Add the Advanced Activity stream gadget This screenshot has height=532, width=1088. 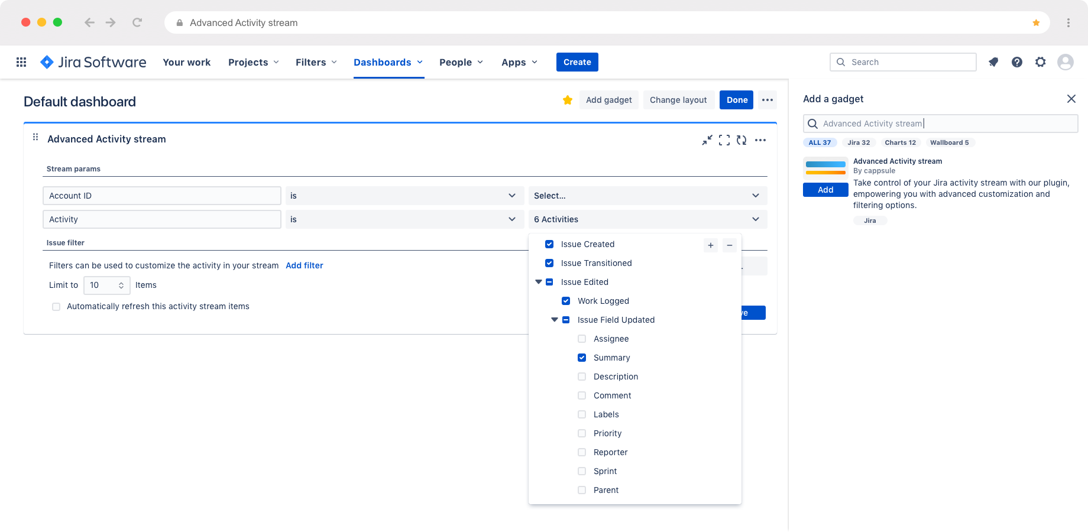pos(825,190)
